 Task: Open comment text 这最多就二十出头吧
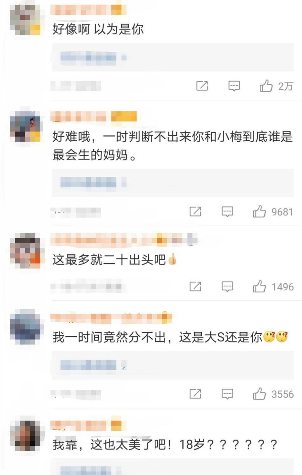click(x=109, y=260)
